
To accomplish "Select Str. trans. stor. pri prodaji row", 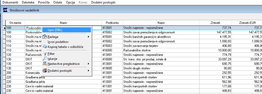I will click(161, 59).
